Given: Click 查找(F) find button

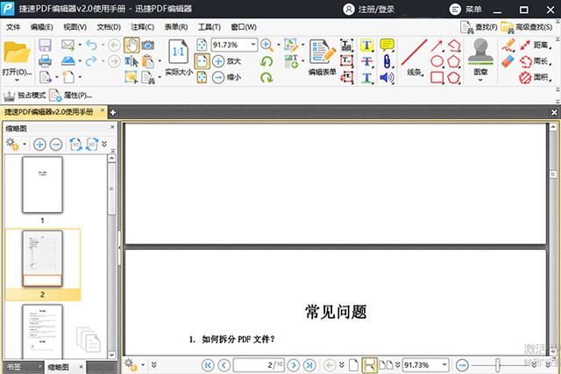Looking at the screenshot, I should point(479,27).
